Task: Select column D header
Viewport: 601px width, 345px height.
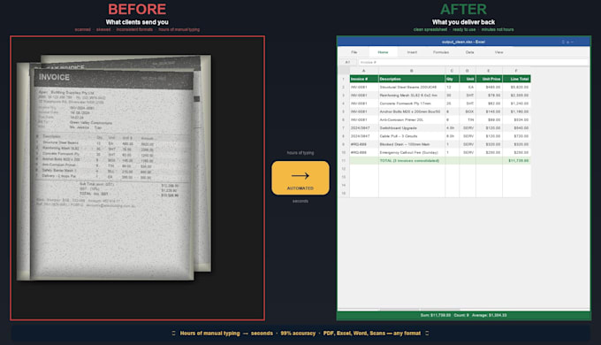Action: tap(468, 71)
